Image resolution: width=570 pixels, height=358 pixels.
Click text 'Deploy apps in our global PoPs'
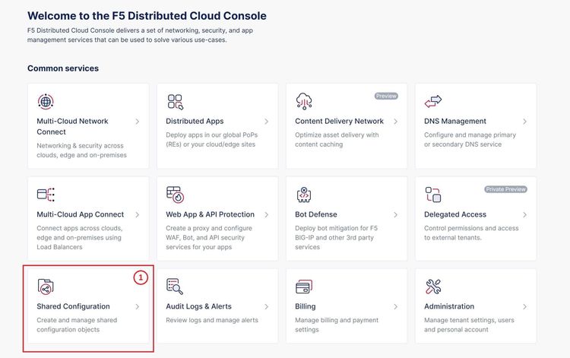click(211, 140)
